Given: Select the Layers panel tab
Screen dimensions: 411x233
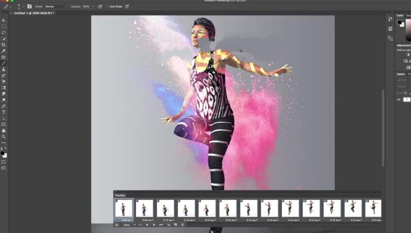Looking at the screenshot, I should [401, 74].
